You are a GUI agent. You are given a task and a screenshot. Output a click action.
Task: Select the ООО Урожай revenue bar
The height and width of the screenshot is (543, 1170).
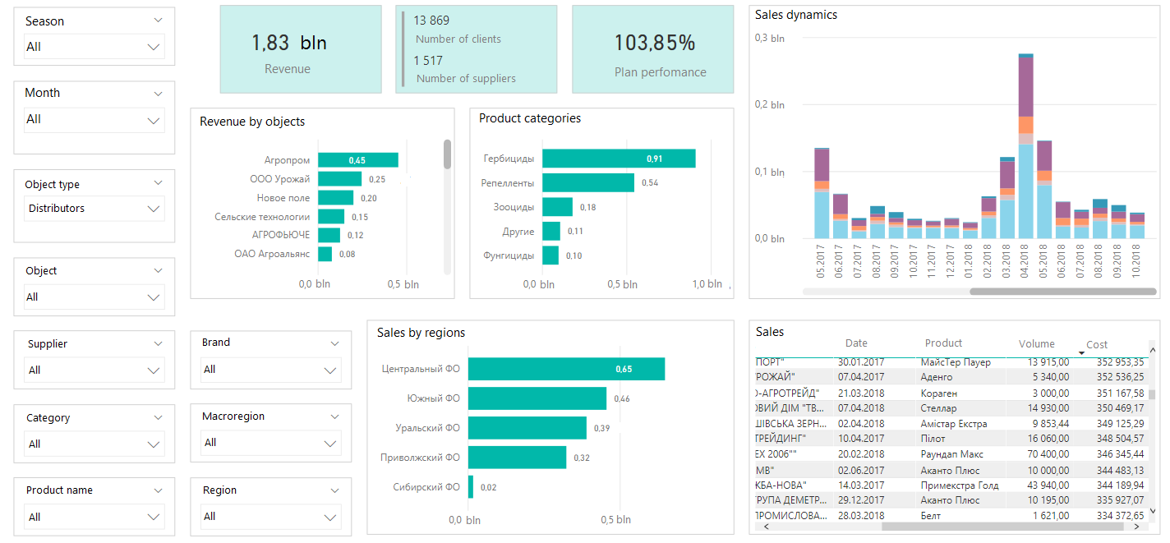pyautogui.click(x=340, y=179)
